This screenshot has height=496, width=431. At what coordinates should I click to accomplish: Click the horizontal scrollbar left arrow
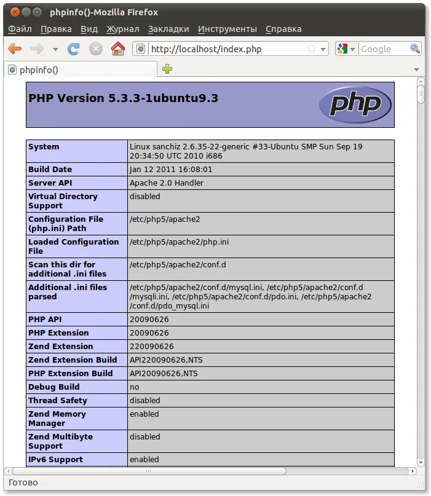pyautogui.click(x=9, y=471)
